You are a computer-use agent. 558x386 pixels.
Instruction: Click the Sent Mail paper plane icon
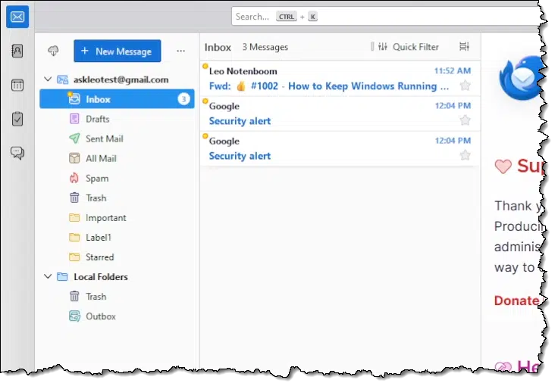(x=74, y=139)
